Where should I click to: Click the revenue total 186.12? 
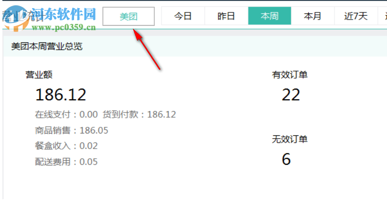tap(61, 95)
